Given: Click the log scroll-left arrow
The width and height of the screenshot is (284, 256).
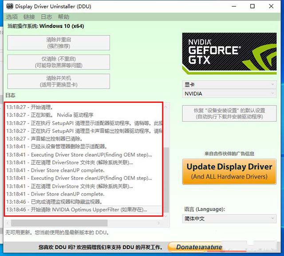Looking at the screenshot, I should click(8, 223).
